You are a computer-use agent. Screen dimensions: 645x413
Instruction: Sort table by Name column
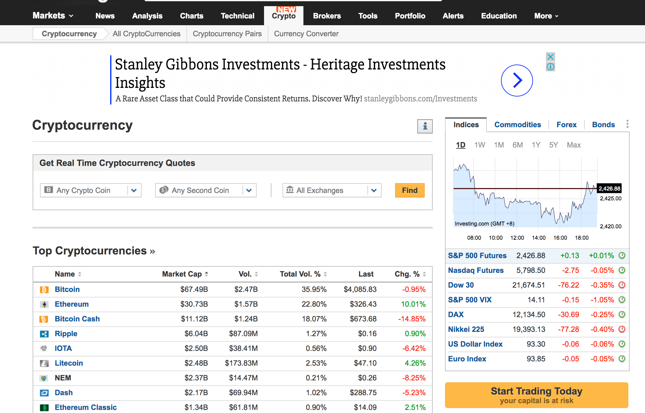click(68, 274)
